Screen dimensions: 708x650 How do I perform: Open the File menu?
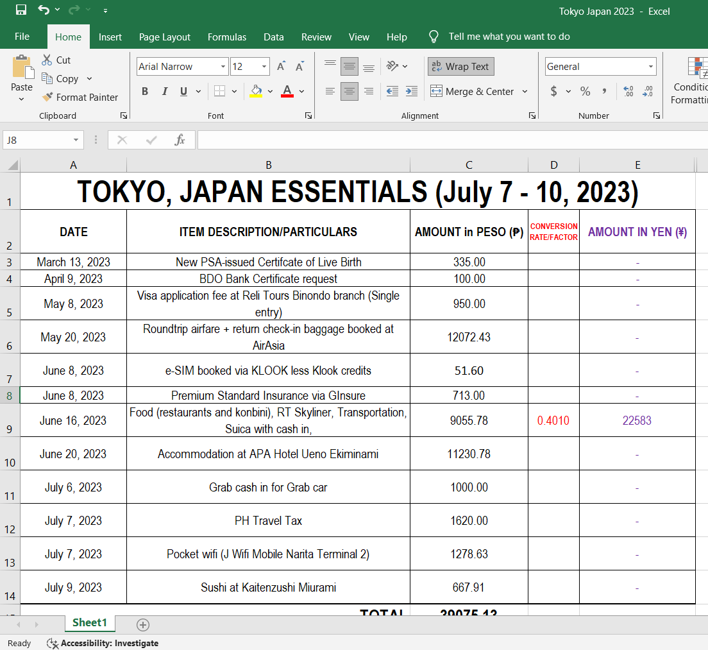tap(22, 37)
